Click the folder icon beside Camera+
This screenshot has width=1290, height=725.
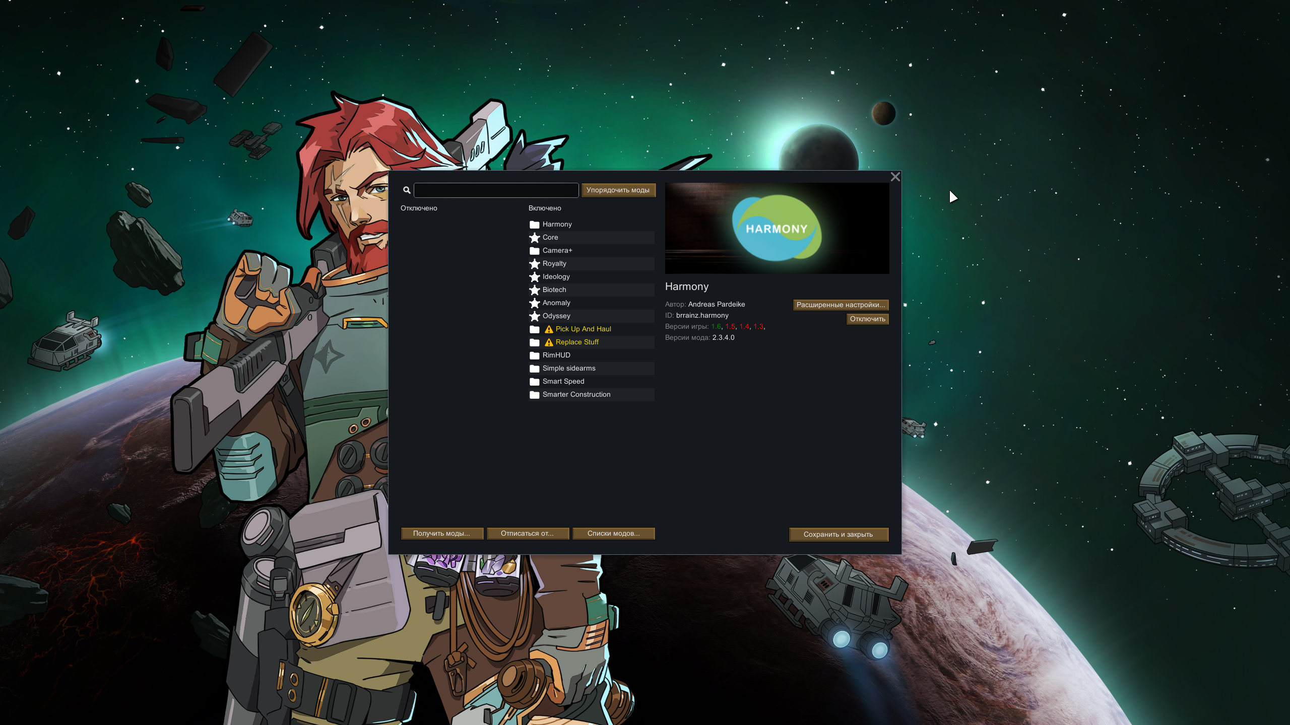click(x=535, y=251)
